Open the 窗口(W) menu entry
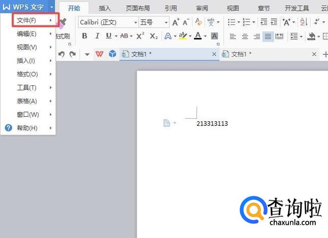This screenshot has width=328, height=238. click(28, 115)
